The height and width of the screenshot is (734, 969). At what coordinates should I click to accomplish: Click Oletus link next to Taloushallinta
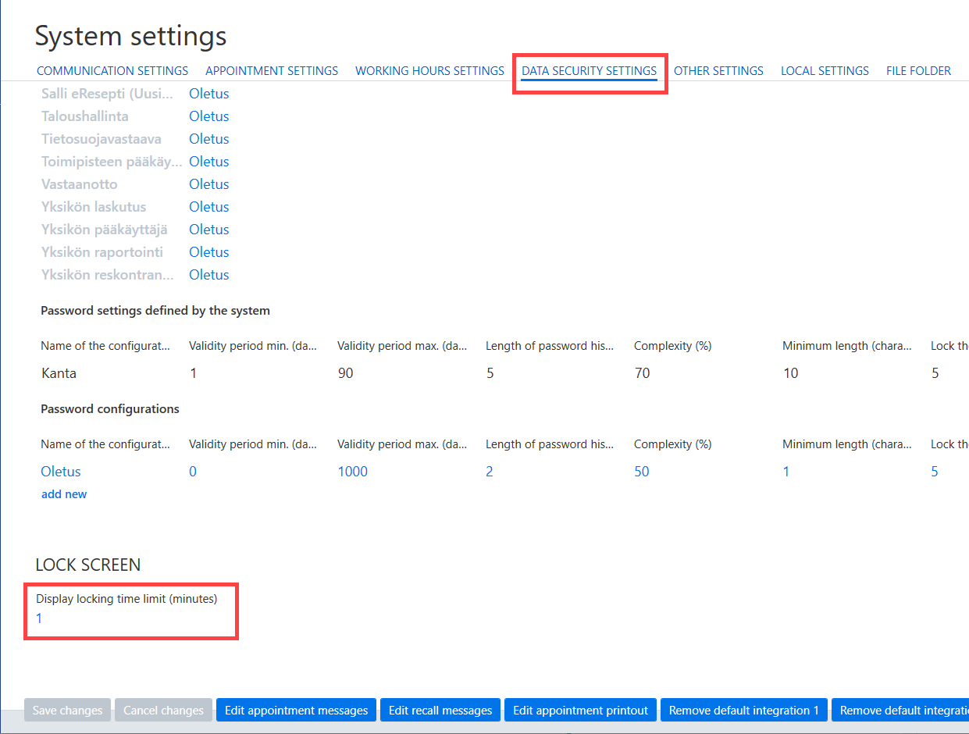(209, 116)
